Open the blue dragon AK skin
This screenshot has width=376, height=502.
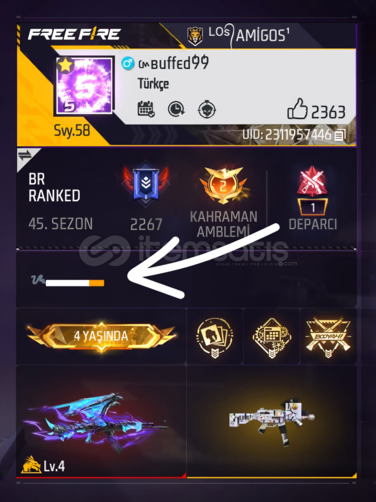(x=96, y=421)
